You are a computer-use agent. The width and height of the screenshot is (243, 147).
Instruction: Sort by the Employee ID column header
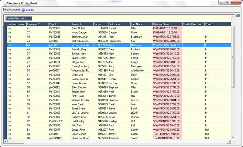pos(37,24)
